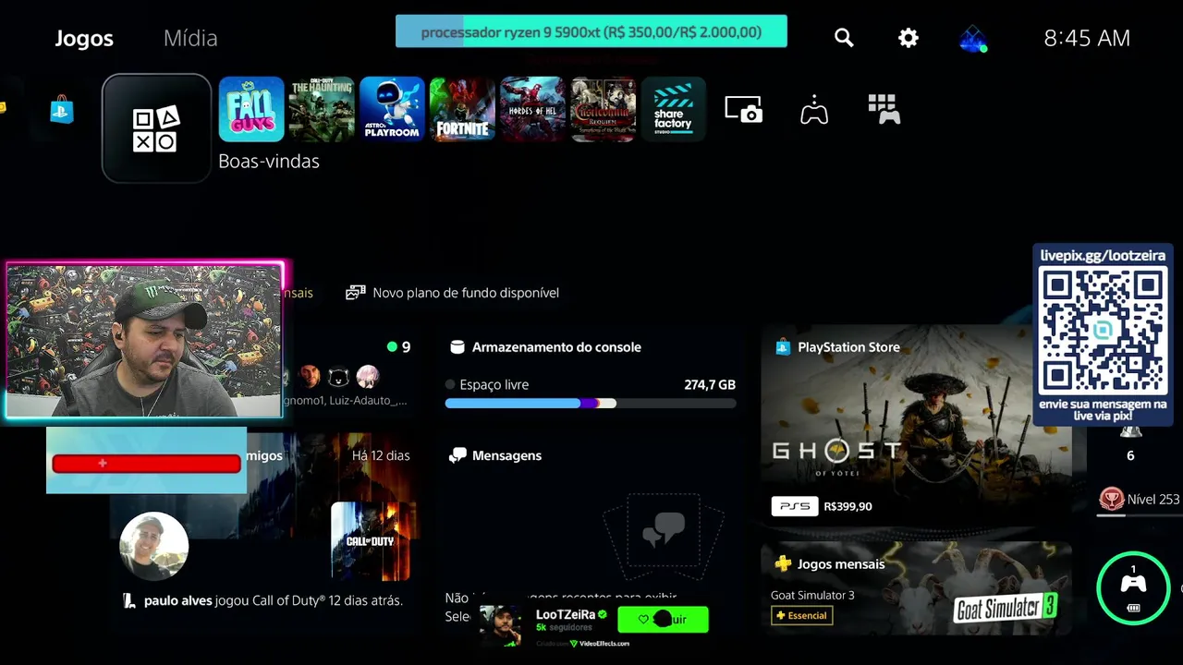Click the 274,7 GB free space value
The width and height of the screenshot is (1183, 665).
click(710, 385)
